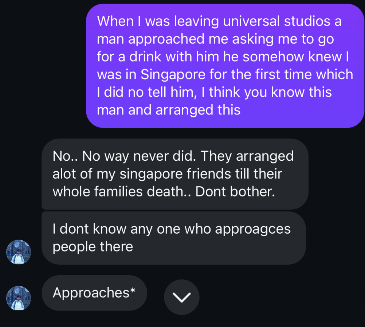Open profile picture beside "Approaches*" message

click(19, 298)
